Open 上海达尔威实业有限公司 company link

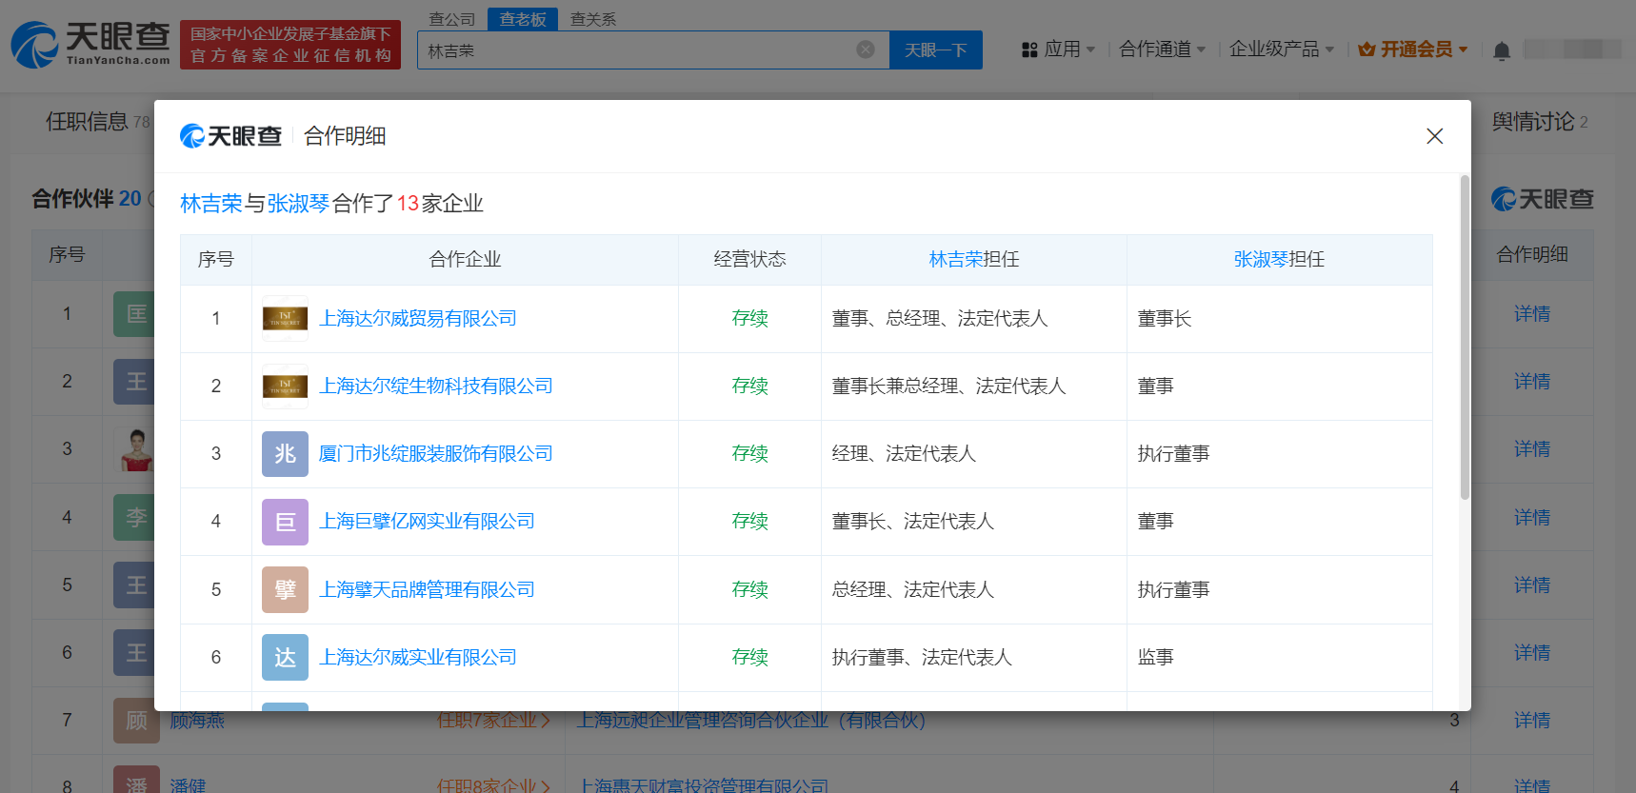[418, 657]
